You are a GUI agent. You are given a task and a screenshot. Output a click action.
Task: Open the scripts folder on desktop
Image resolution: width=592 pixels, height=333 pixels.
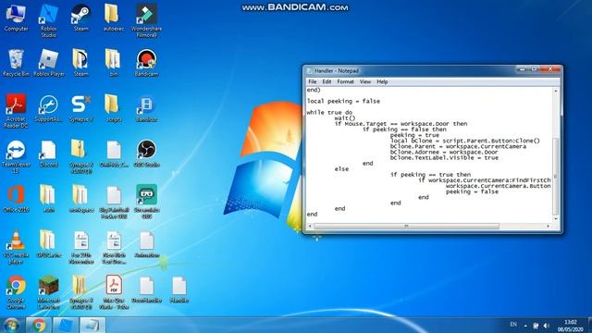point(113,108)
